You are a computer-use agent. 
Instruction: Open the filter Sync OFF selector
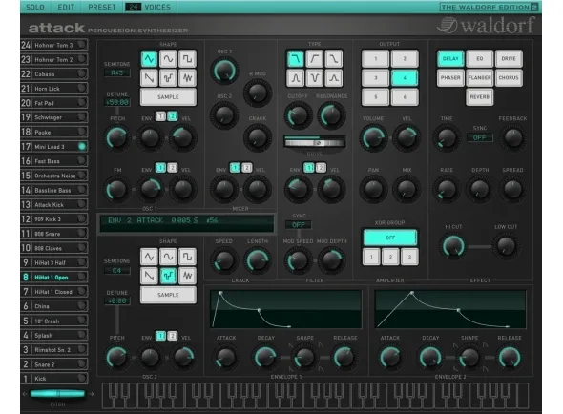299,225
